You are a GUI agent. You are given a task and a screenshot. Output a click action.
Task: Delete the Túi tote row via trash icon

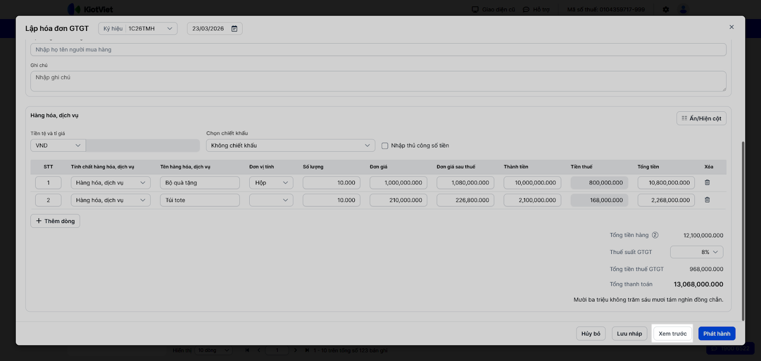pyautogui.click(x=707, y=200)
